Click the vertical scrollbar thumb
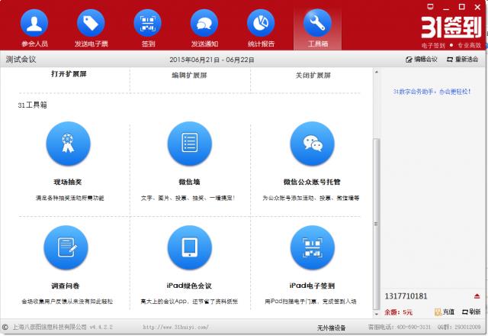488x336 pixels. coord(376,224)
